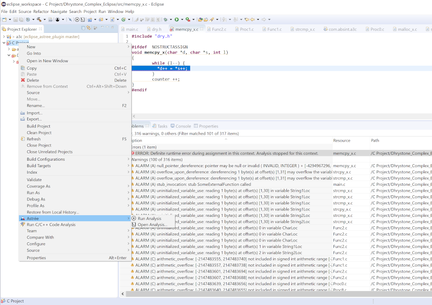This screenshot has width=432, height=305.
Task: Click the New Source Folder toolbar icon
Action: (x=101, y=19)
